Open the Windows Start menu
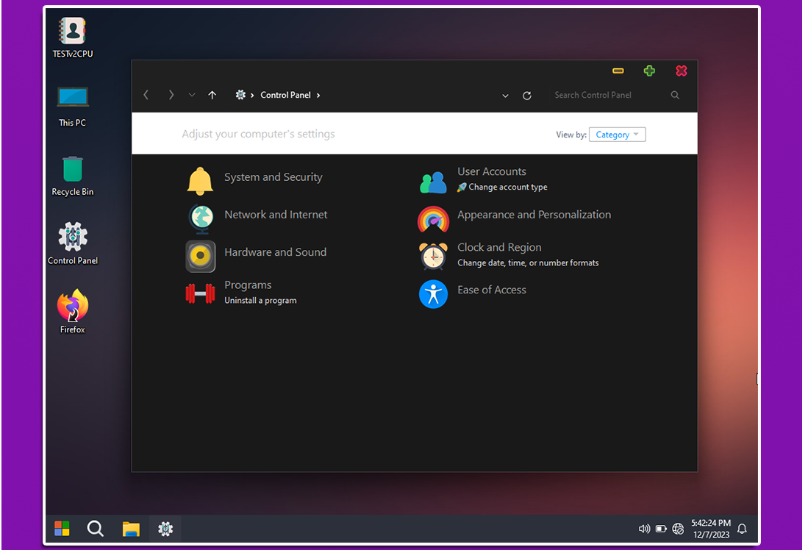This screenshot has height=550, width=808. pyautogui.click(x=62, y=529)
